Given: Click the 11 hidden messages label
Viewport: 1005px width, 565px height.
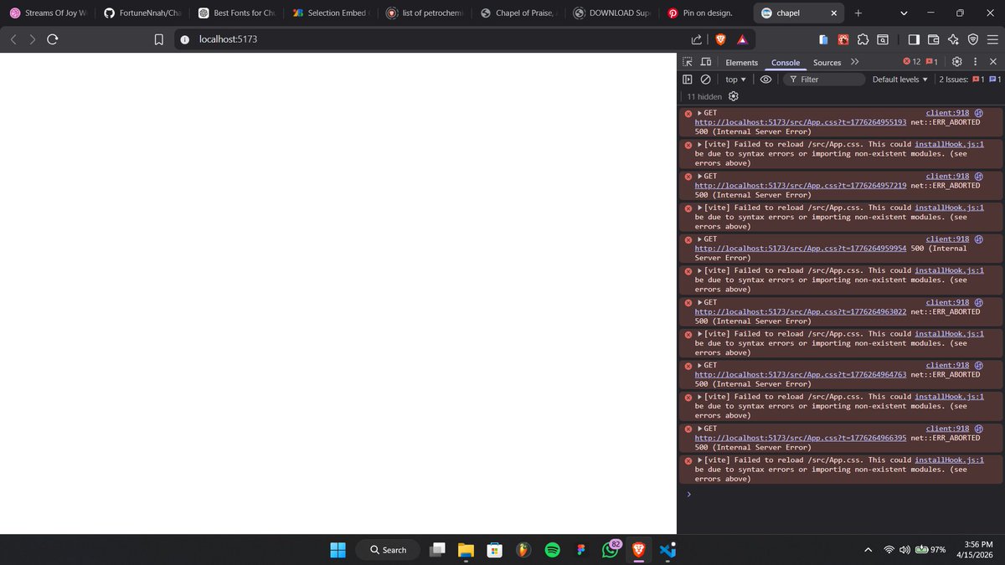Looking at the screenshot, I should pos(704,96).
